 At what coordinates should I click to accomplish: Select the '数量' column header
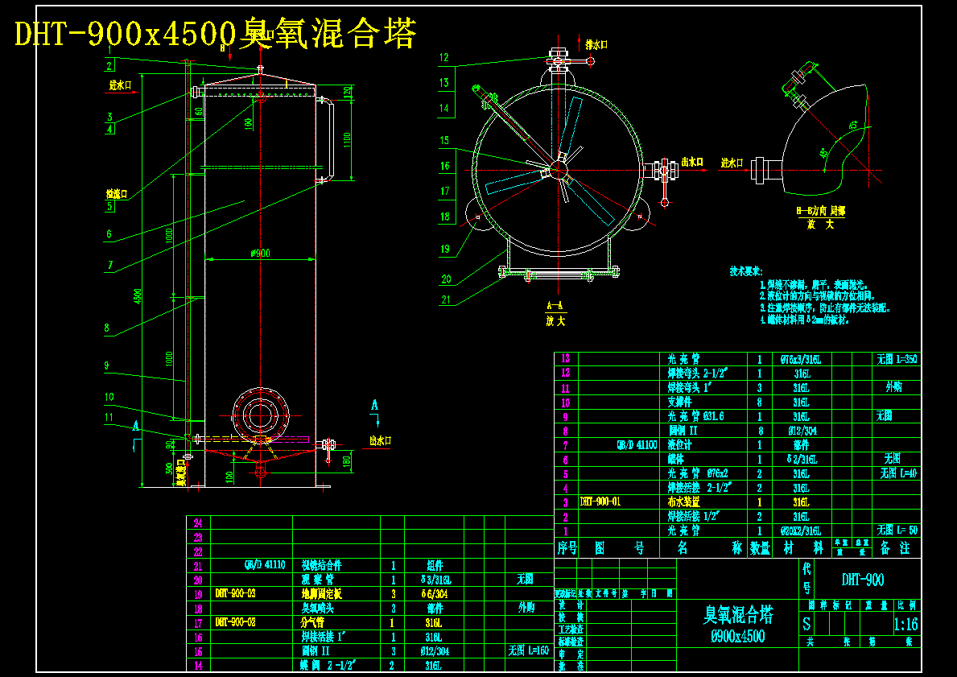pos(760,549)
